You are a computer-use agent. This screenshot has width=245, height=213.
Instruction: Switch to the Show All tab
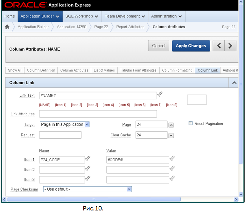[15, 70]
